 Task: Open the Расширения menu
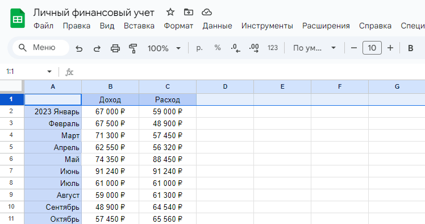[x=326, y=26]
